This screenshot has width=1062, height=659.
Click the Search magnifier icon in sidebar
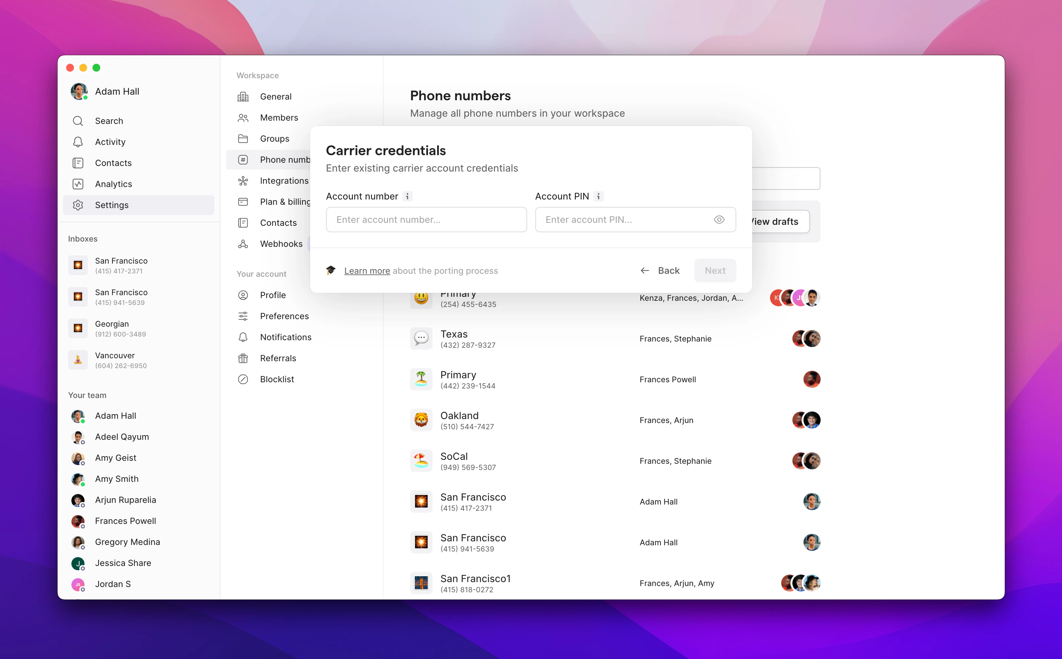[x=78, y=121]
